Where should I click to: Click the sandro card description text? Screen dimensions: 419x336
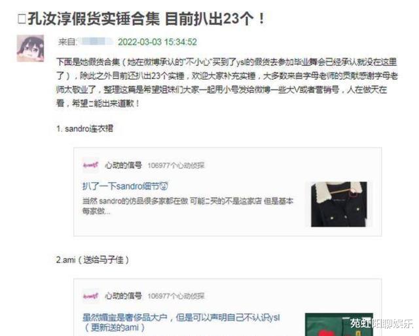tap(188, 206)
